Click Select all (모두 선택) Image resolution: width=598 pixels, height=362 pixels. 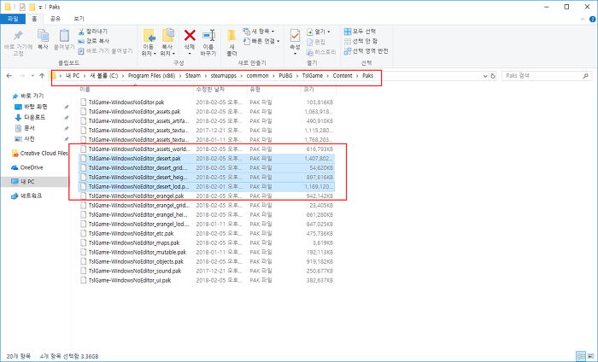tap(360, 32)
